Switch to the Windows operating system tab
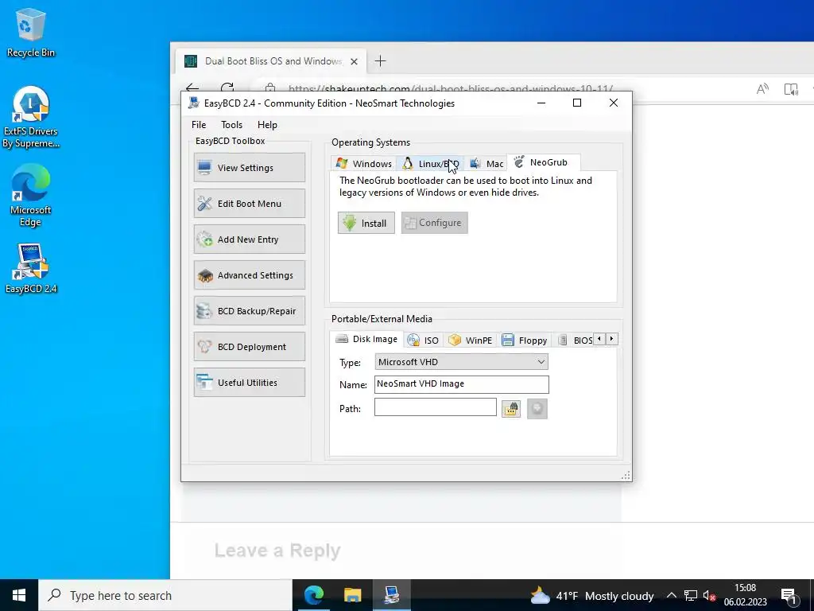 (364, 164)
